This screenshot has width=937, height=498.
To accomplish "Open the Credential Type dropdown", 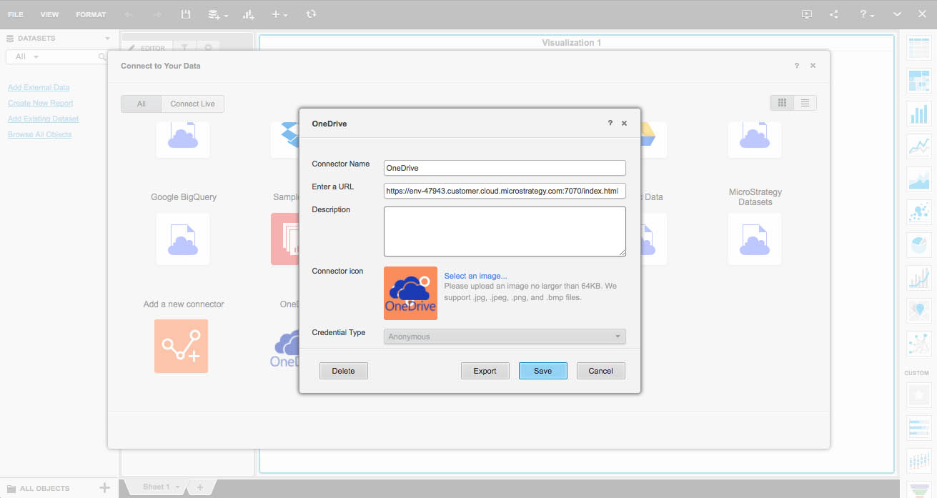I will (x=505, y=337).
